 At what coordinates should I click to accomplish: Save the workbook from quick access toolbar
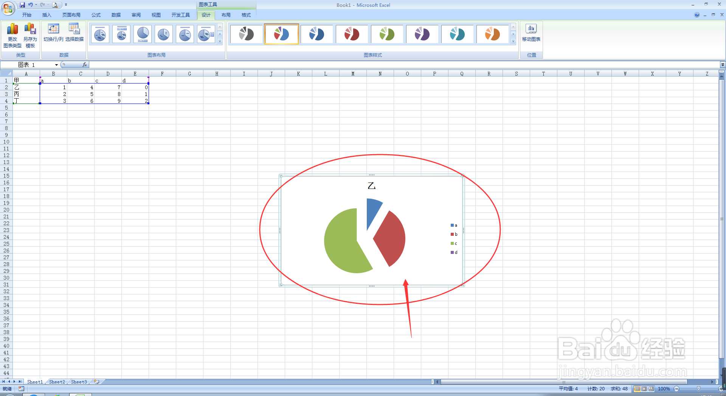(22, 5)
